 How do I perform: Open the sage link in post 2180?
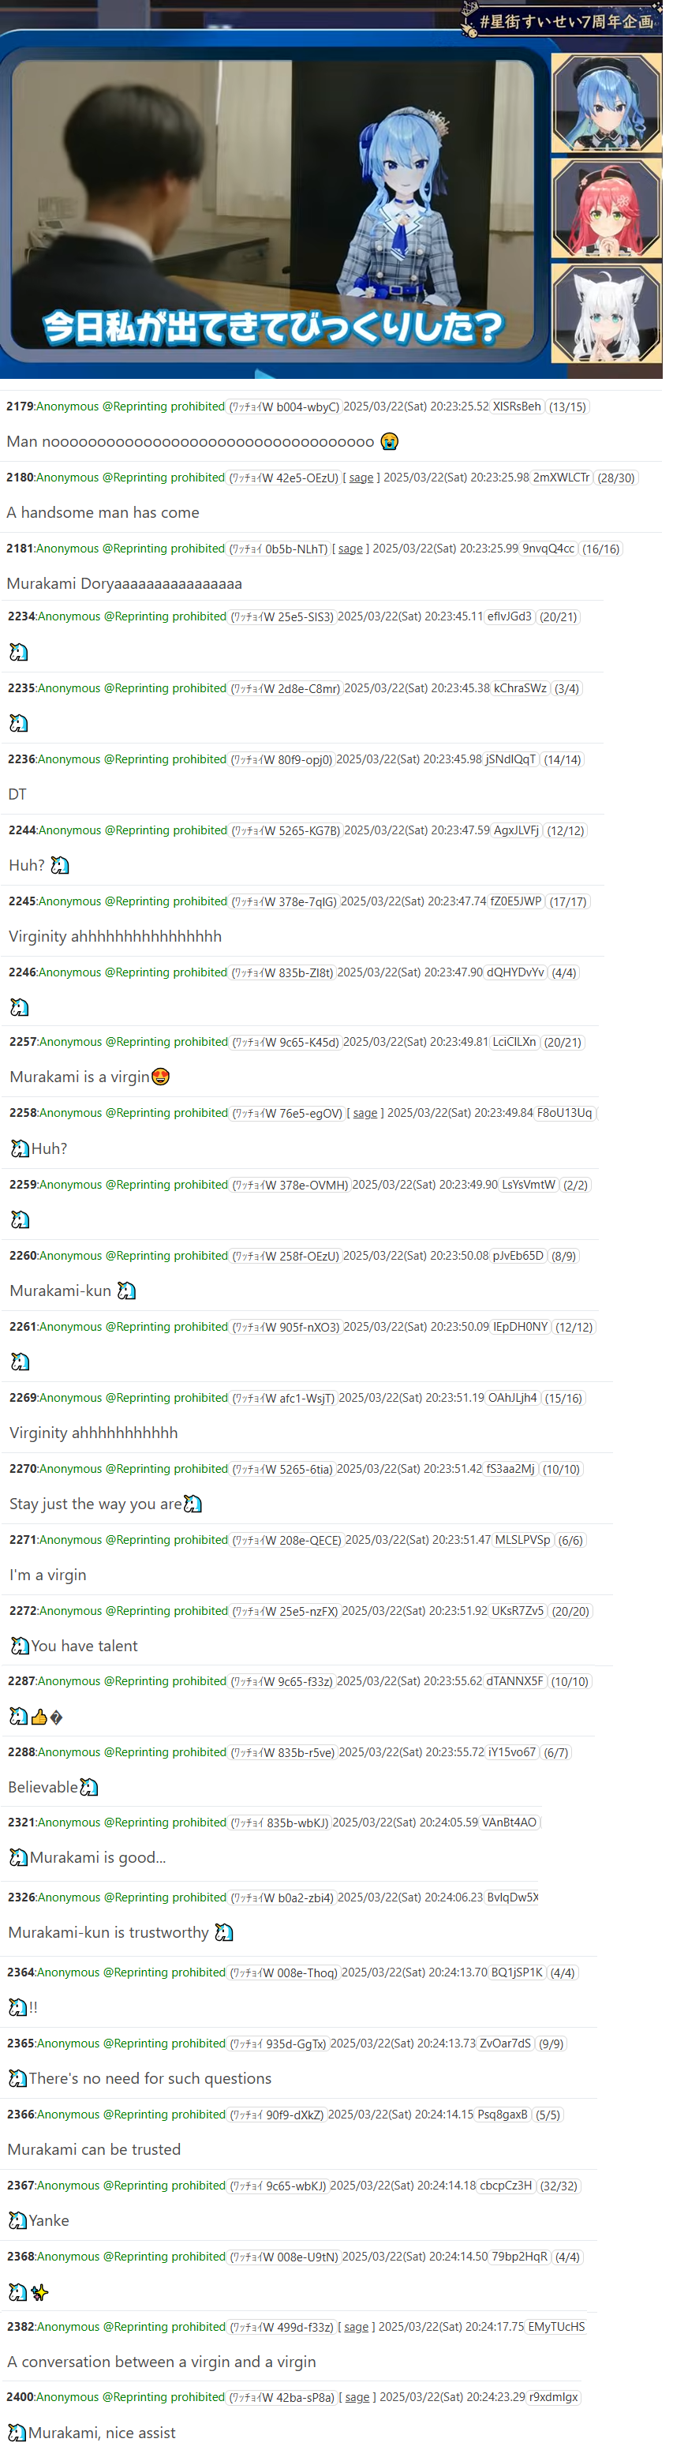coord(361,478)
